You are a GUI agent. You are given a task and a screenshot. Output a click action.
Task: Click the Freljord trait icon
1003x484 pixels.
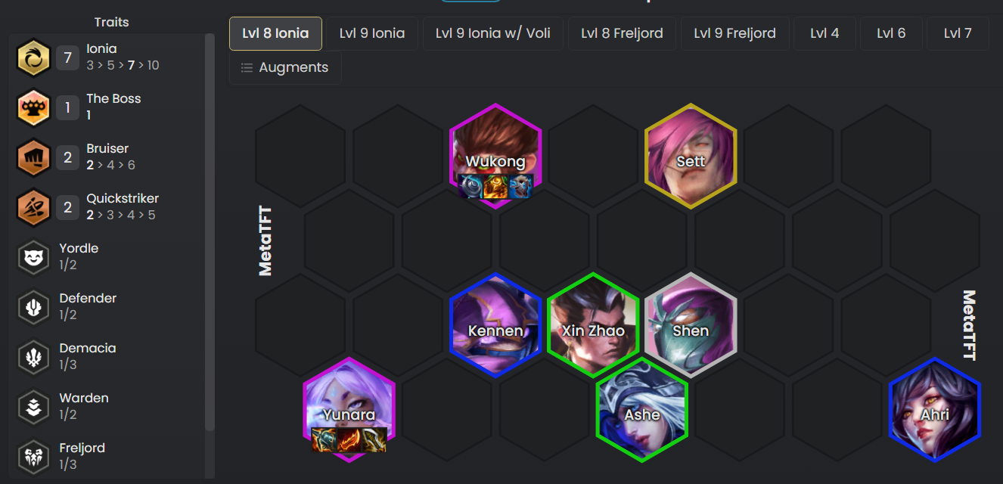point(33,457)
